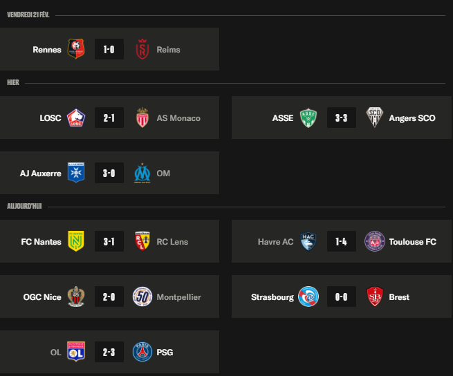This screenshot has width=453, height=376.
Task: Click the OM club logo
Action: coord(142,173)
